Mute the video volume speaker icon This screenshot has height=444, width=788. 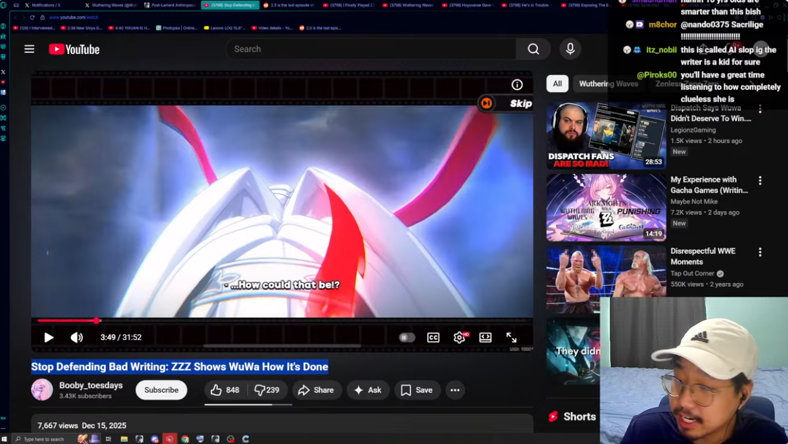click(x=76, y=337)
